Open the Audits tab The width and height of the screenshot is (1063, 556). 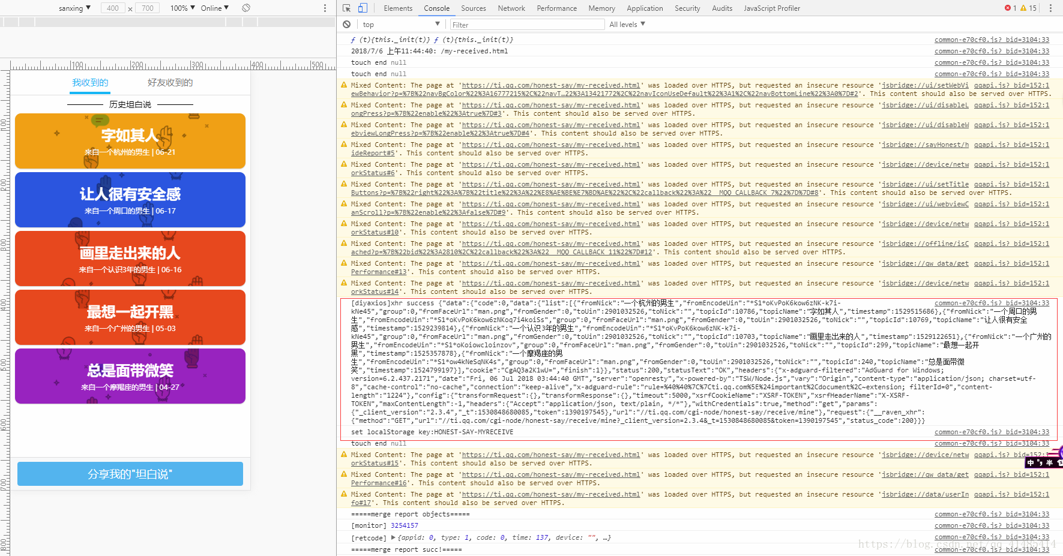point(722,8)
